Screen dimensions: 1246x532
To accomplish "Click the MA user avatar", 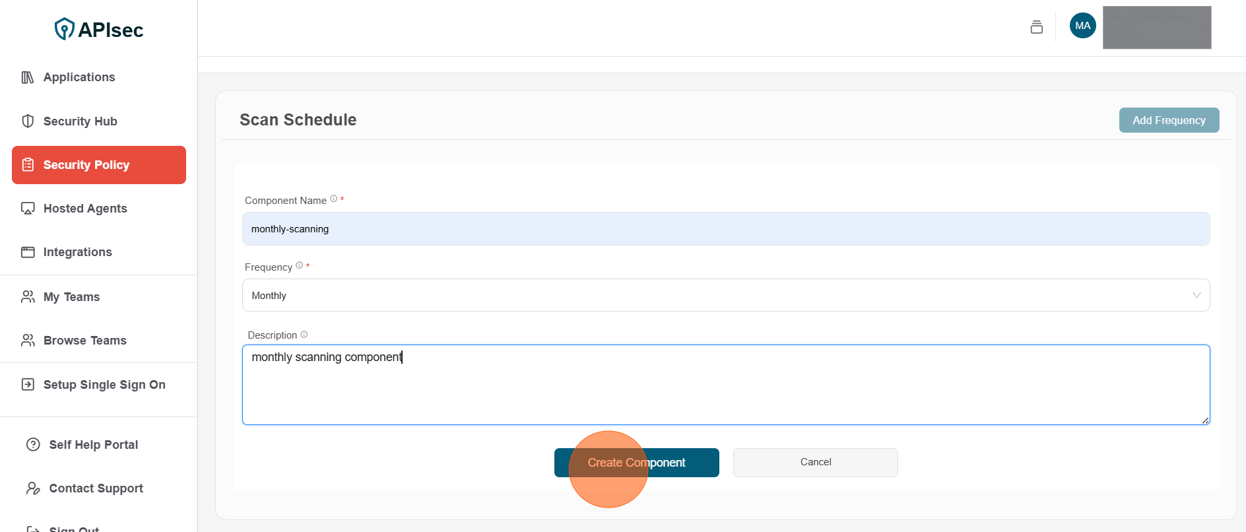I will [1082, 26].
